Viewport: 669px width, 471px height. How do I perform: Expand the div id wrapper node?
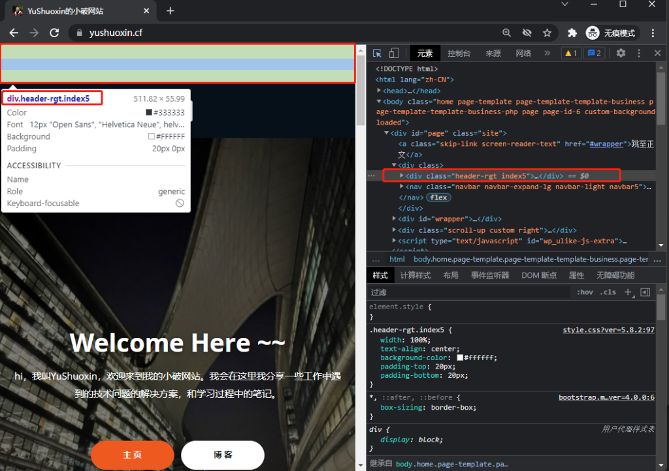pos(395,219)
